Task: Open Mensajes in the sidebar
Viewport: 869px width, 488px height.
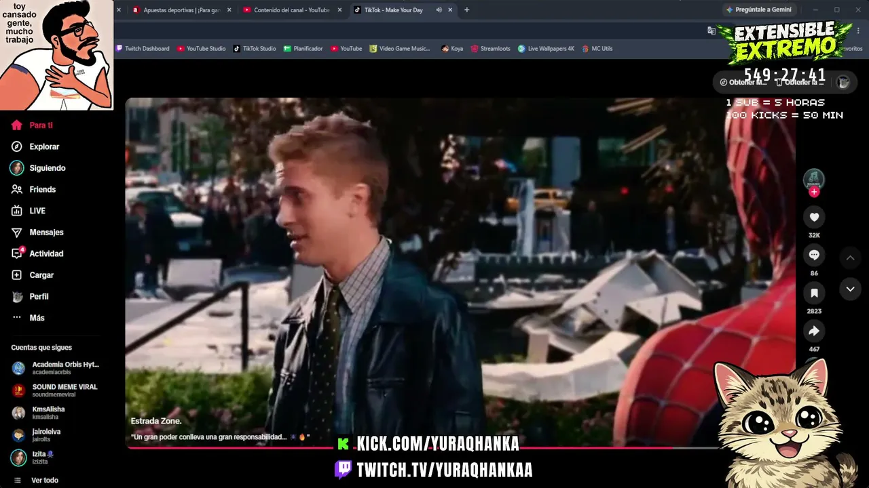Action: [x=38, y=232]
